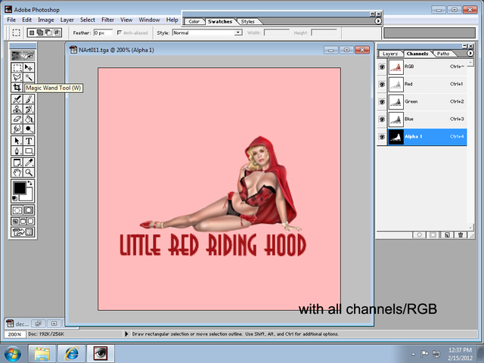
Task: Select the Clone Stamp tool
Action: (x=17, y=109)
